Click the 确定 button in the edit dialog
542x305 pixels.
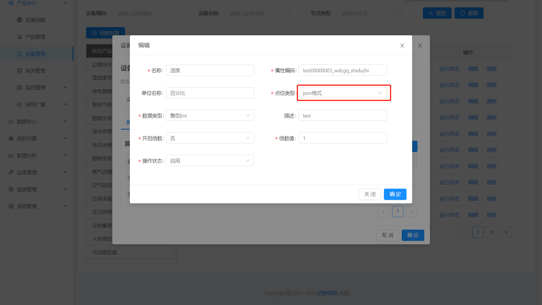(395, 194)
